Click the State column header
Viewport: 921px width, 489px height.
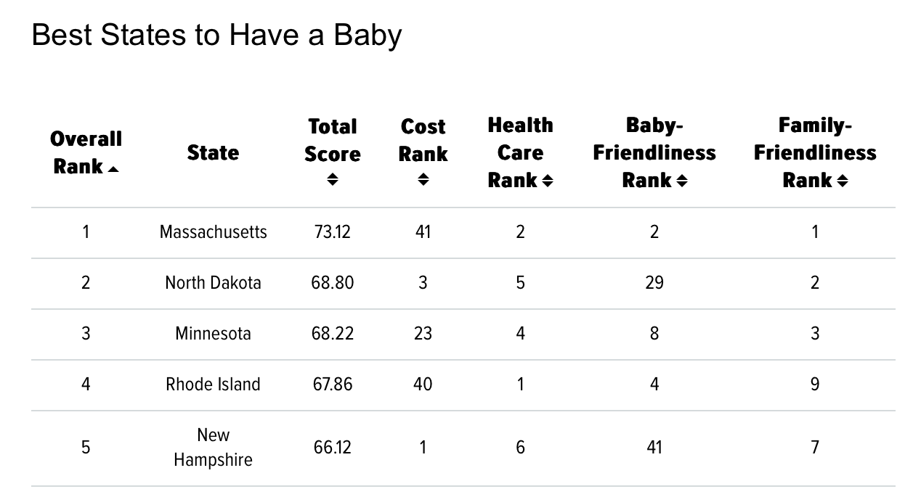213,152
